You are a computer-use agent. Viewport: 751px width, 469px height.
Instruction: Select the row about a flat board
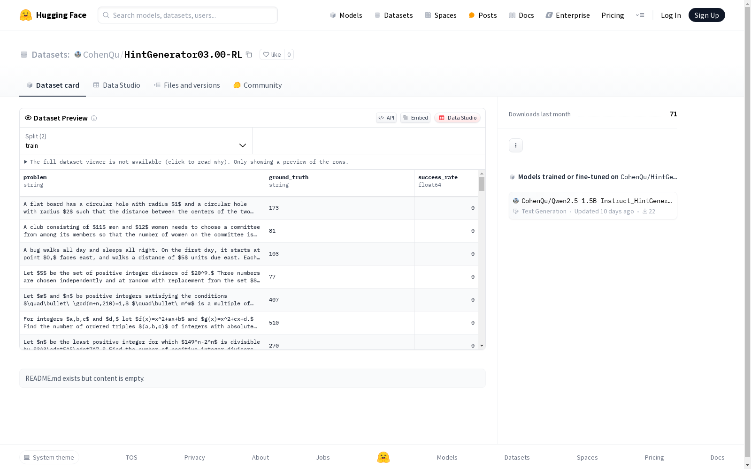249,208
